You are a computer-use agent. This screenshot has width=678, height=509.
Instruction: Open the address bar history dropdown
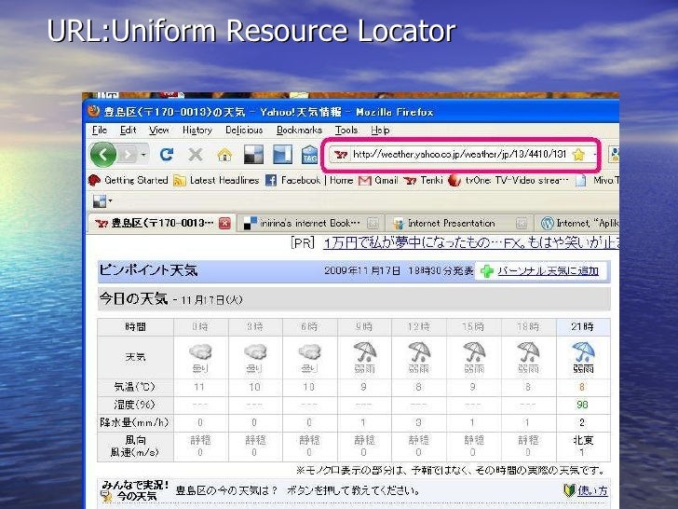(x=594, y=155)
